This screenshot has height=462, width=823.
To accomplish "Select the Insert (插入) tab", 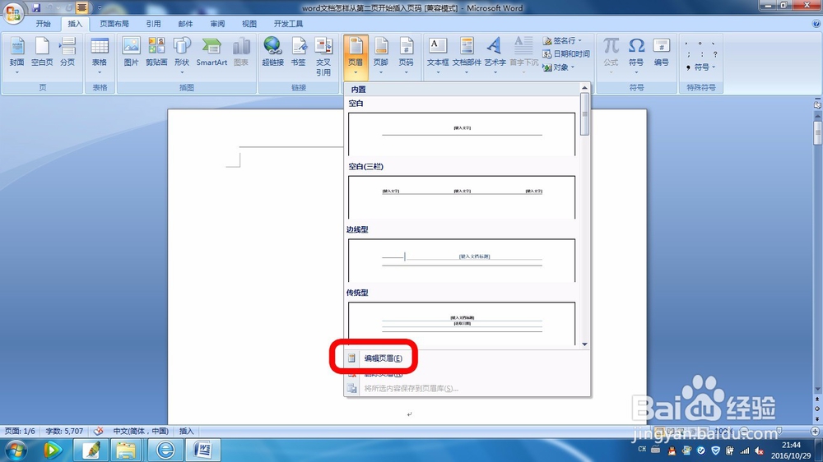I will coord(75,24).
